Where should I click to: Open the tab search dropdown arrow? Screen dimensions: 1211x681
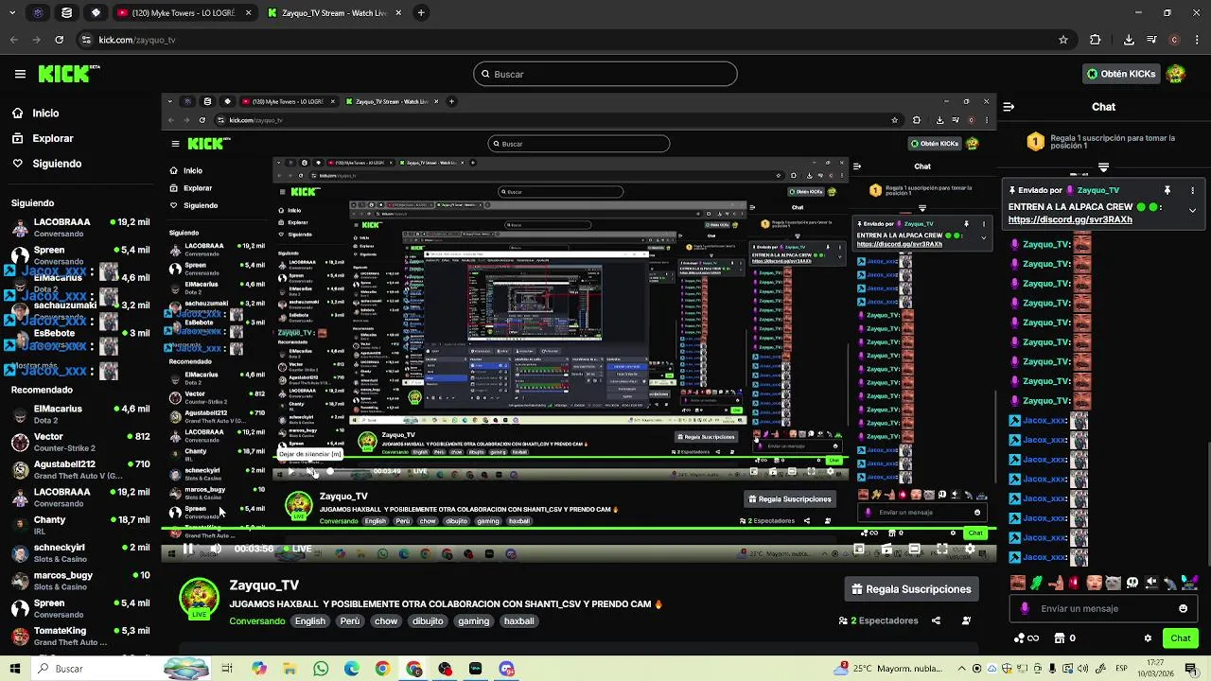coord(14,13)
